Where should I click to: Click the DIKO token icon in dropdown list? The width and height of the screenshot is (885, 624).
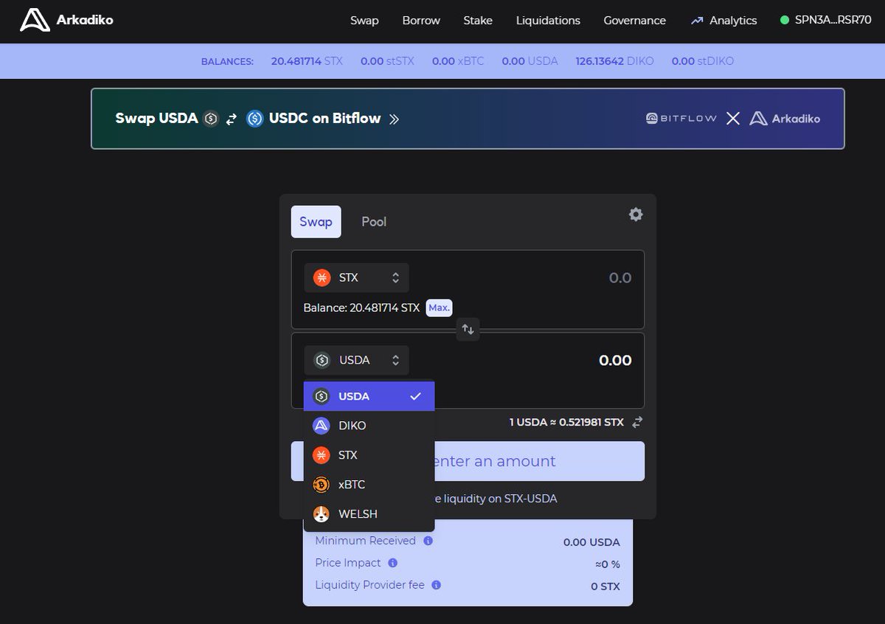321,426
